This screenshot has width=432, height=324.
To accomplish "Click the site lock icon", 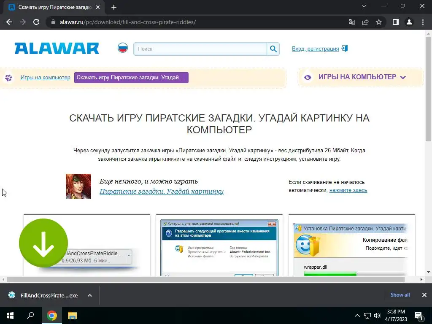I will coord(53,22).
